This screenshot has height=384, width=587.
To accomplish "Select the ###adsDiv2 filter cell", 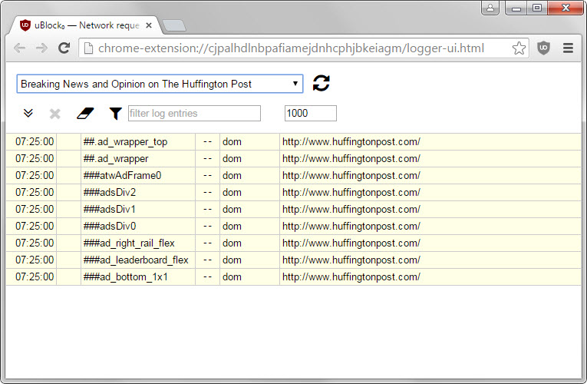I will coord(138,192).
